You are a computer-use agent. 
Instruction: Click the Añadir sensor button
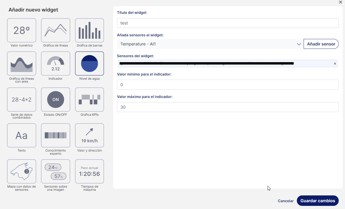click(321, 44)
